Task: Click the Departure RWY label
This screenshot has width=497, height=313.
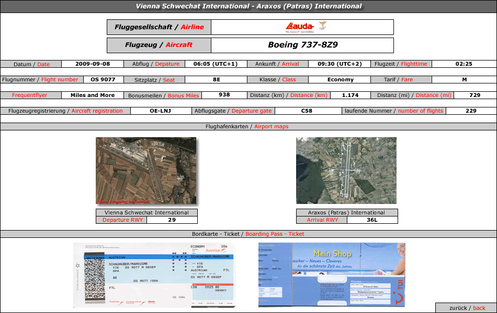Action: (122, 220)
